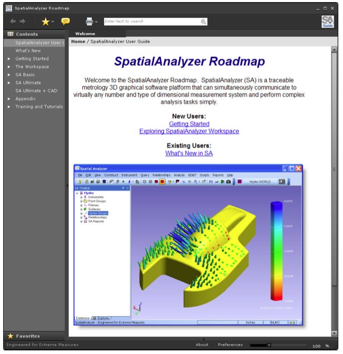The width and height of the screenshot is (343, 354).
Task: Expand 'The Workspace' tree node arrow
Action: (9, 67)
